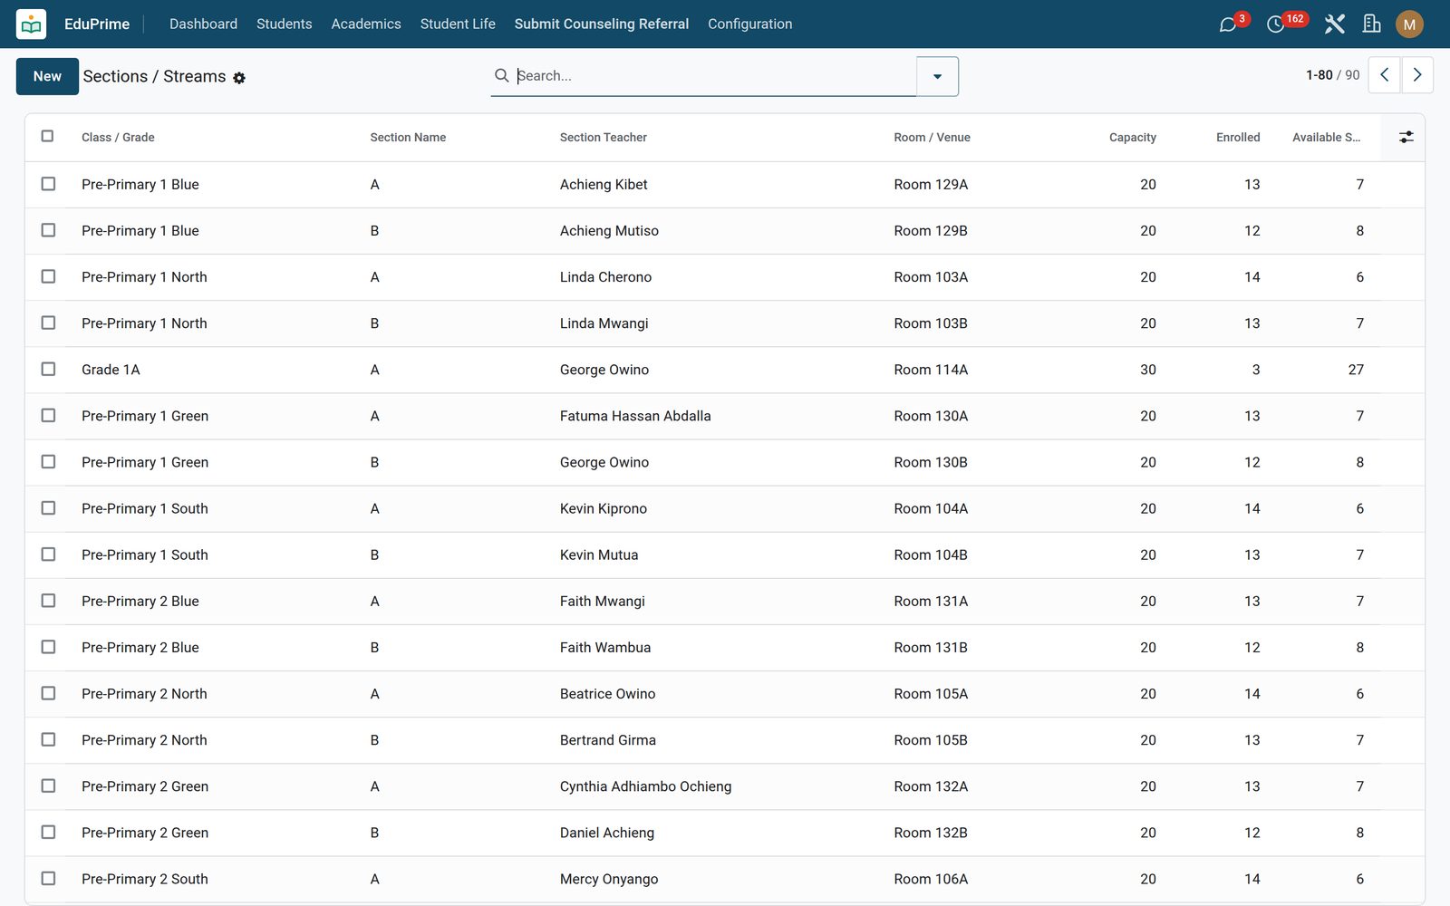Check the Fatuma Hassan Abdalla row checkbox
Viewport: 1450px width, 906px height.
(48, 415)
